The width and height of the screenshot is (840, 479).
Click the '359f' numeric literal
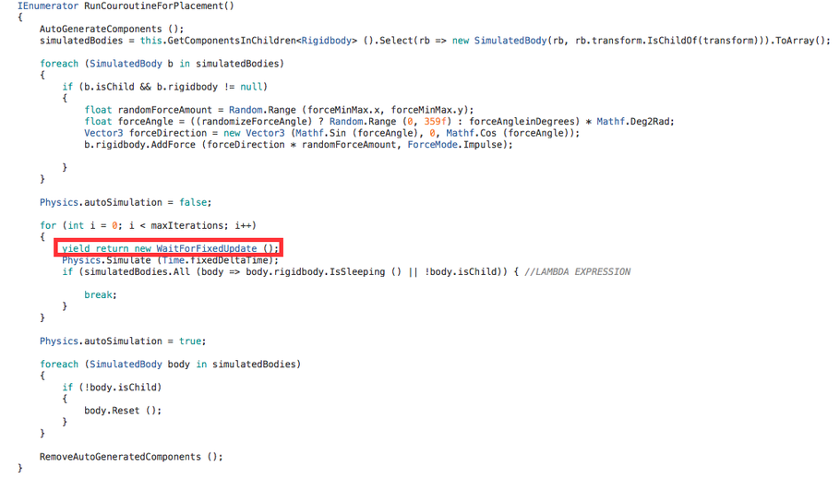(435, 122)
